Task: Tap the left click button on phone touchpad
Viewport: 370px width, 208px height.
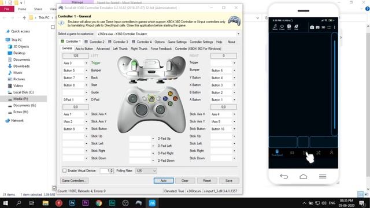Action: coord(283,142)
